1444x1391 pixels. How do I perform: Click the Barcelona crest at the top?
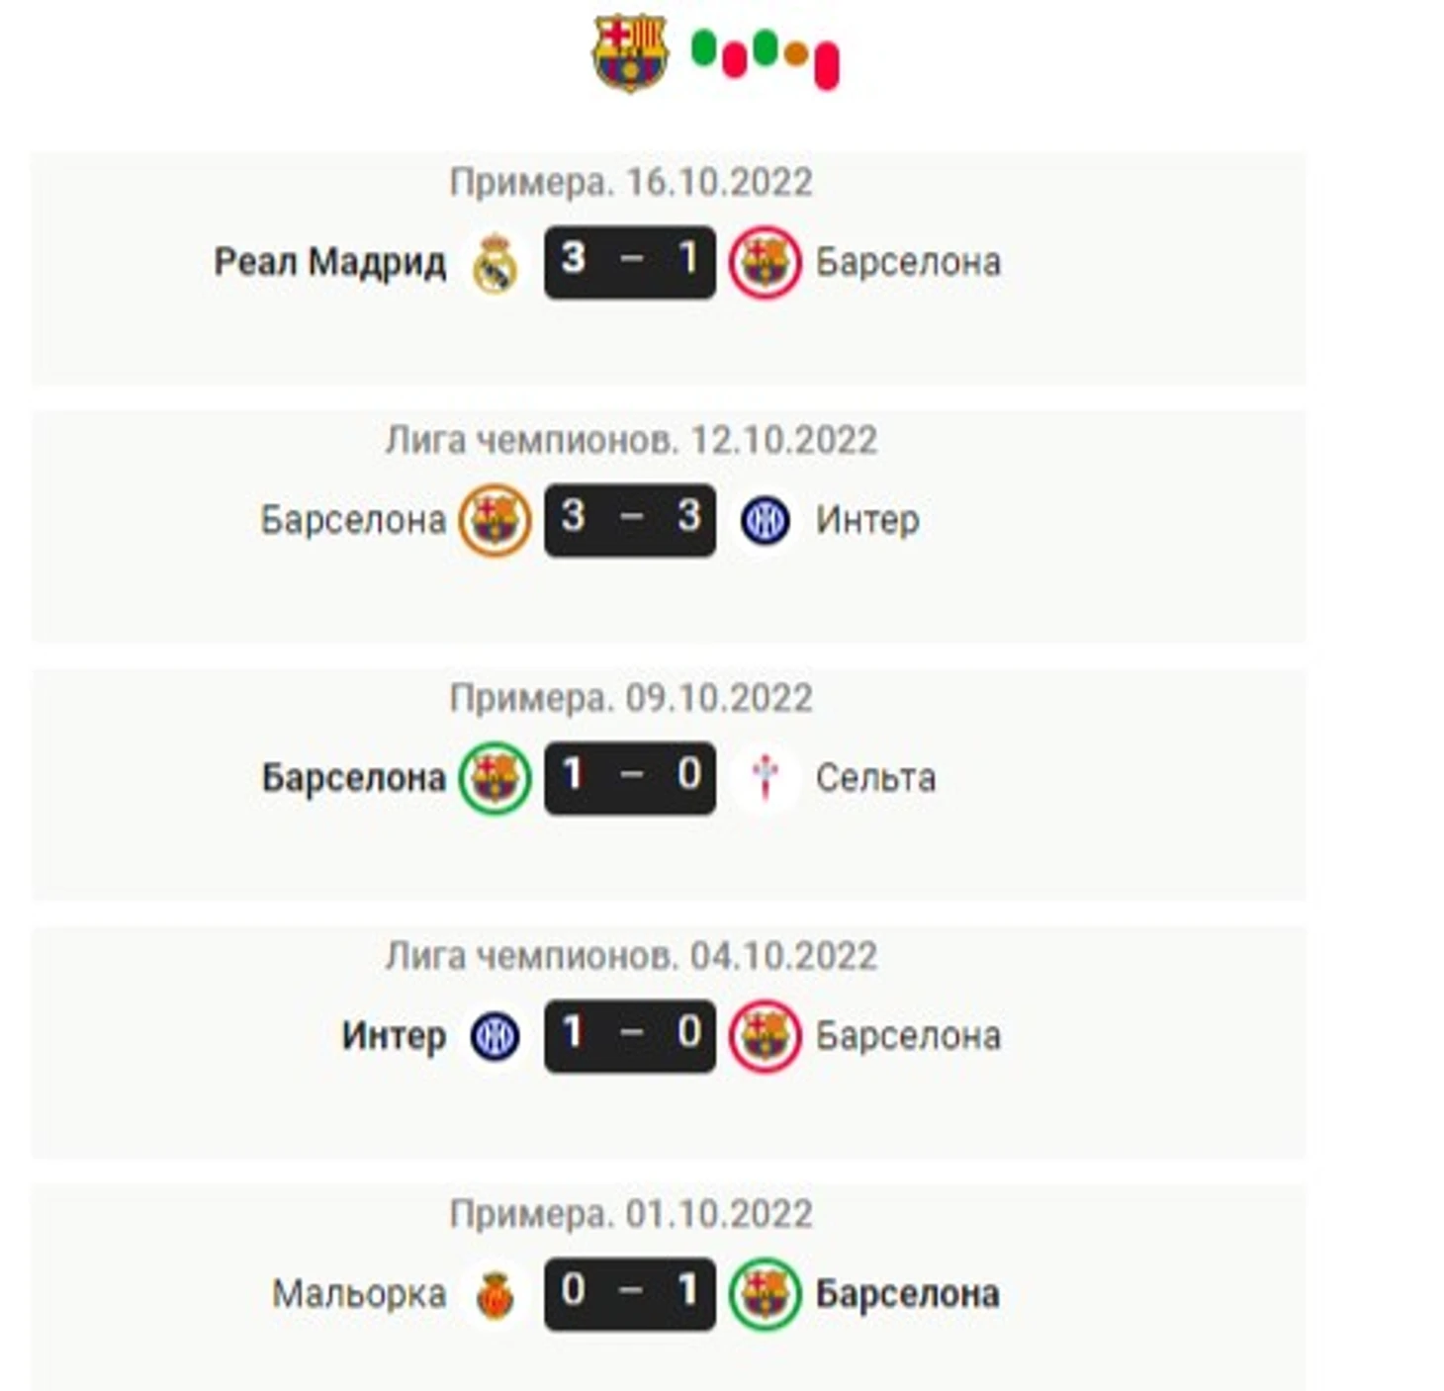pos(630,52)
